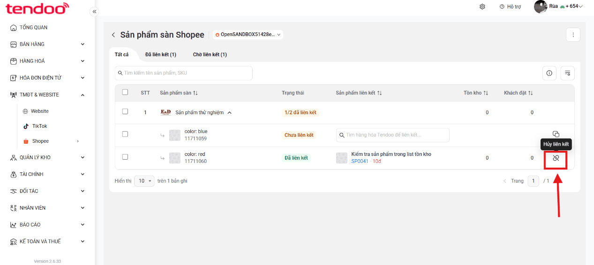Check the color: red row checkbox

tap(125, 157)
